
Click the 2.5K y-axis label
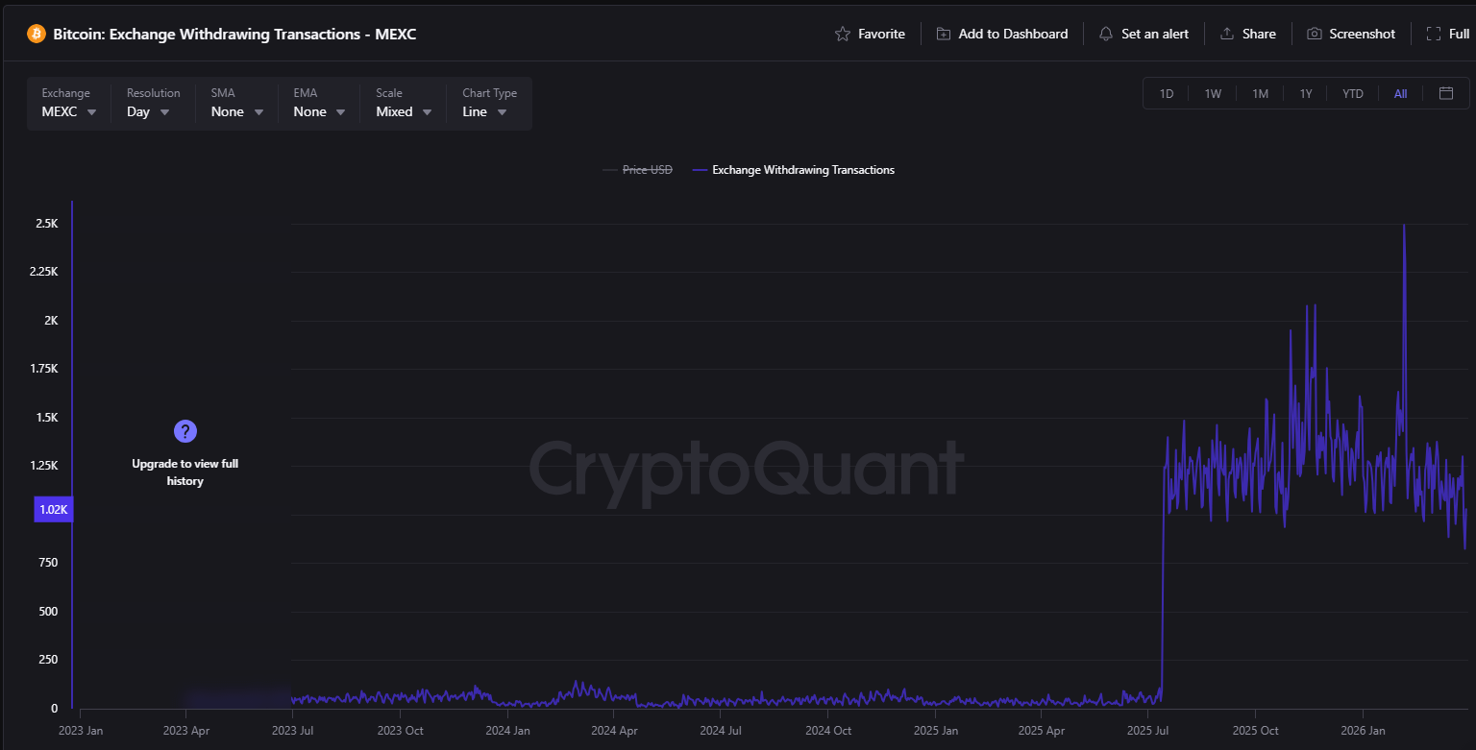[47, 223]
